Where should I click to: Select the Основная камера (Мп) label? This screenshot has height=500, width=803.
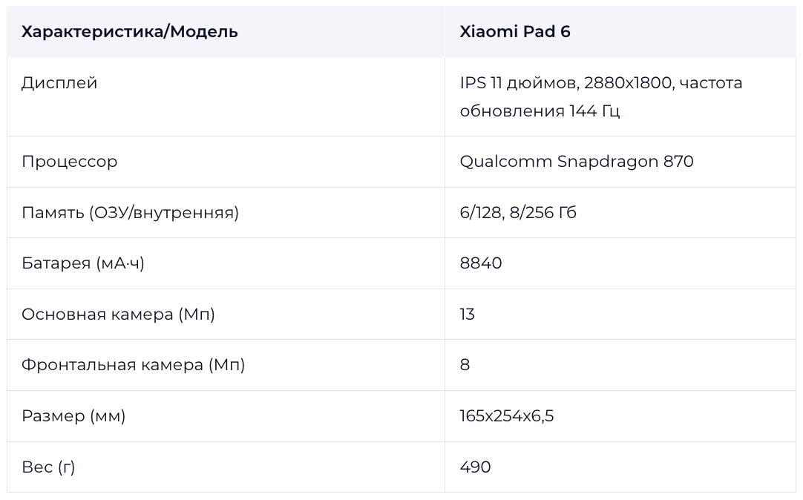click(x=118, y=315)
